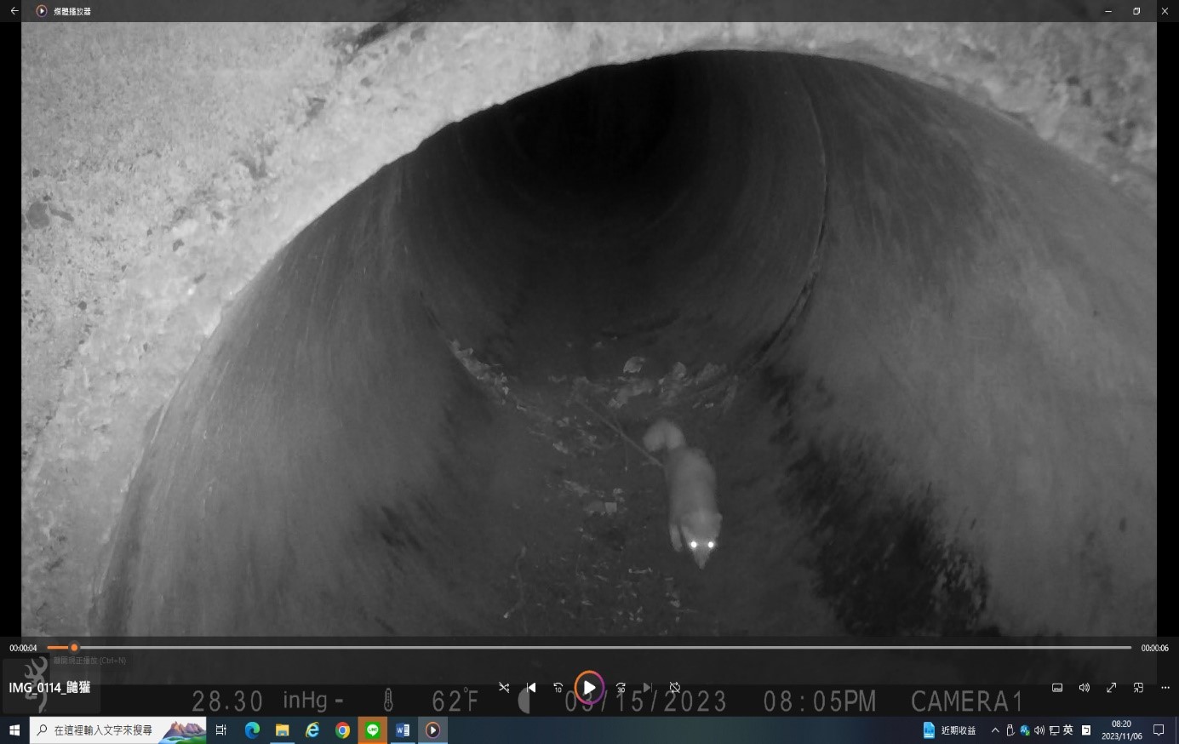Screen dimensions: 1179x744
Task: Switch to mini player view
Action: pos(1138,688)
